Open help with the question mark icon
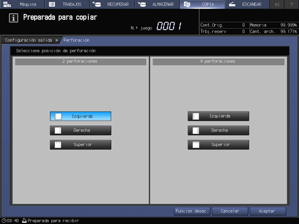Screen dimensions: 299x224 pyautogui.click(x=291, y=4)
